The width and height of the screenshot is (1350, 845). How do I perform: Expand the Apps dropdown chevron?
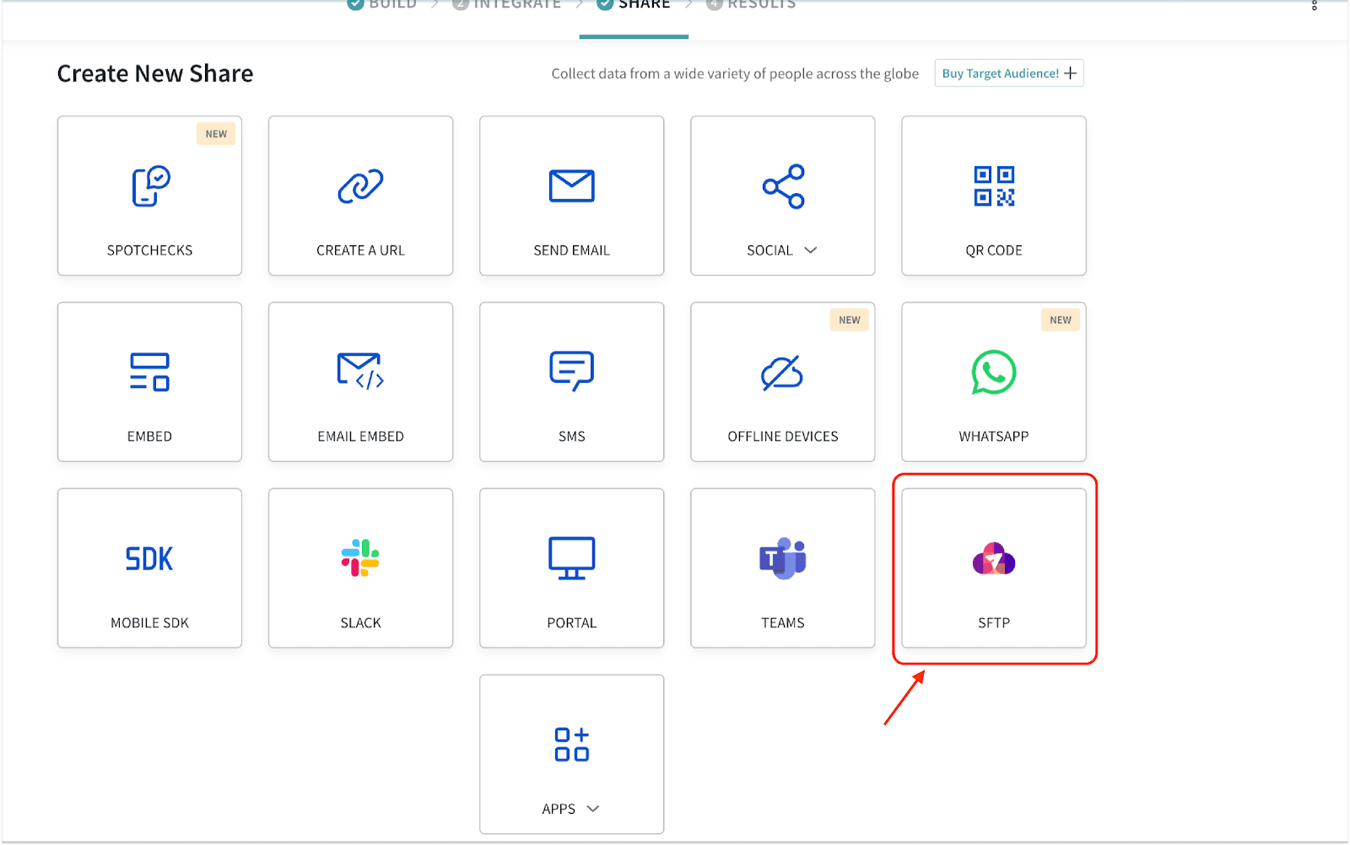coord(593,809)
